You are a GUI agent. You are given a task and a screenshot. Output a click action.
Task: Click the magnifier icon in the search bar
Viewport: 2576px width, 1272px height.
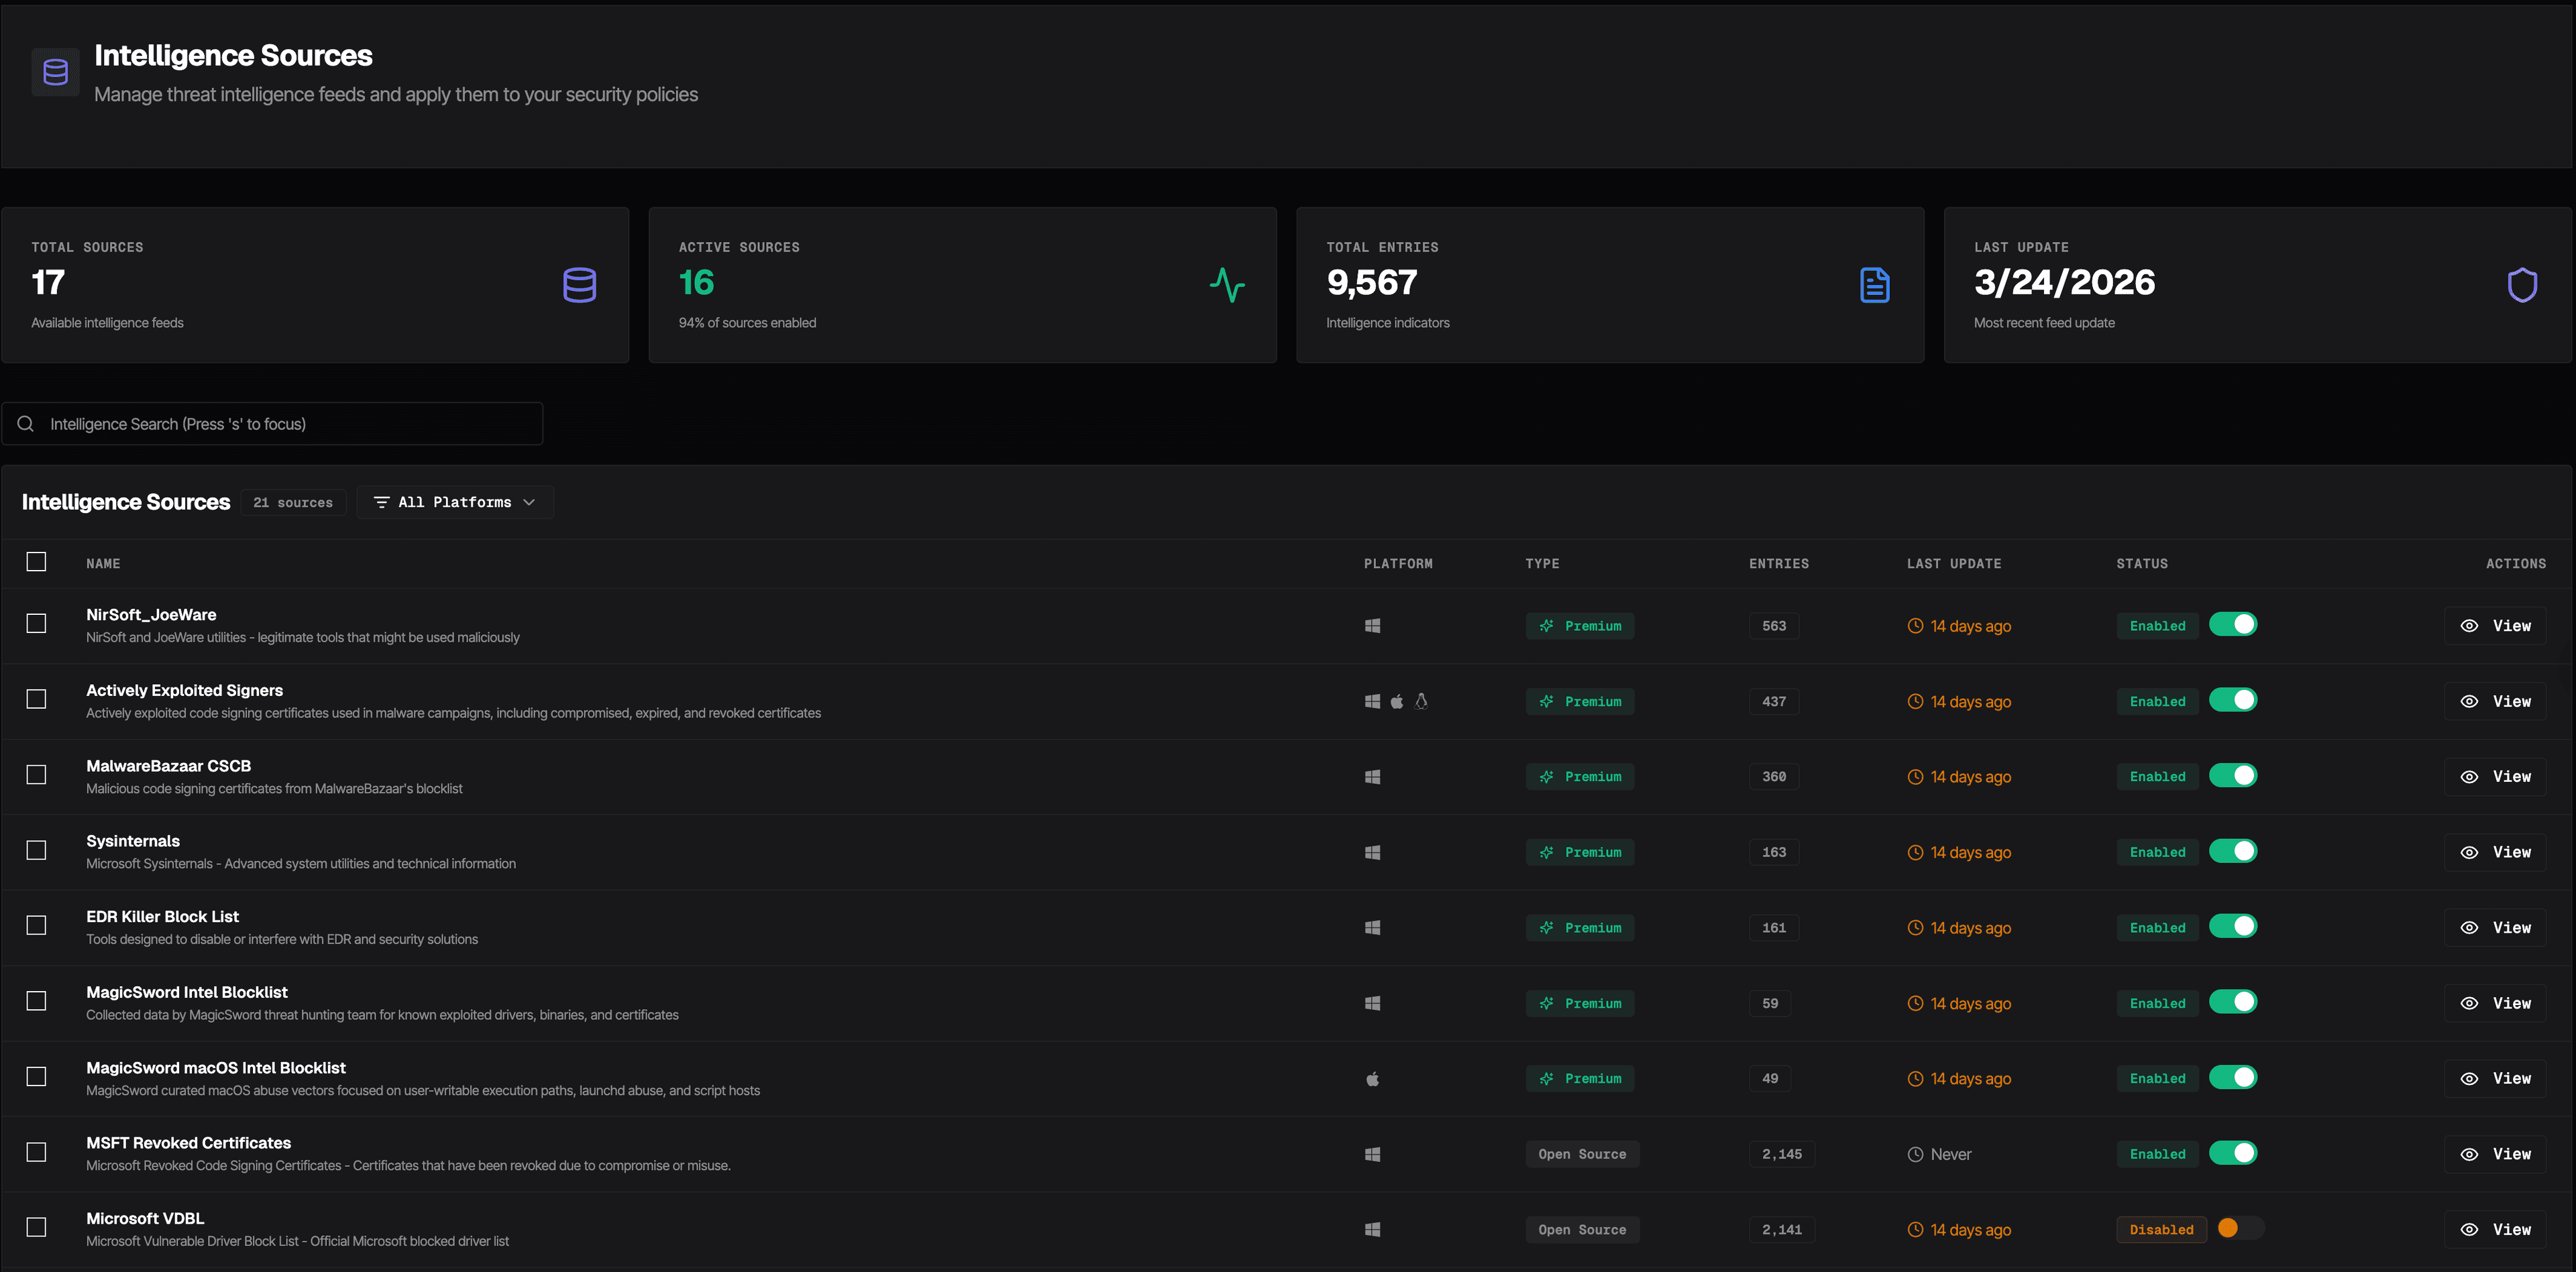26,424
